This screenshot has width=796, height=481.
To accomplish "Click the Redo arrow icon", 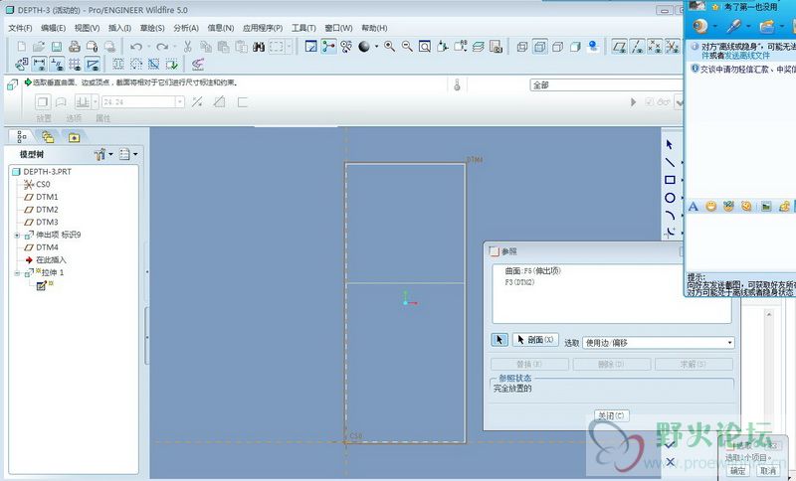I will point(162,47).
